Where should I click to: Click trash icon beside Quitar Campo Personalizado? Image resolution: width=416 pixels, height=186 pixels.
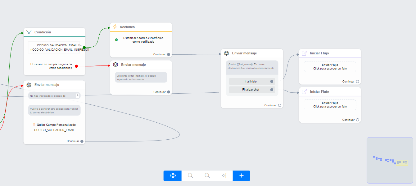click(x=34, y=125)
